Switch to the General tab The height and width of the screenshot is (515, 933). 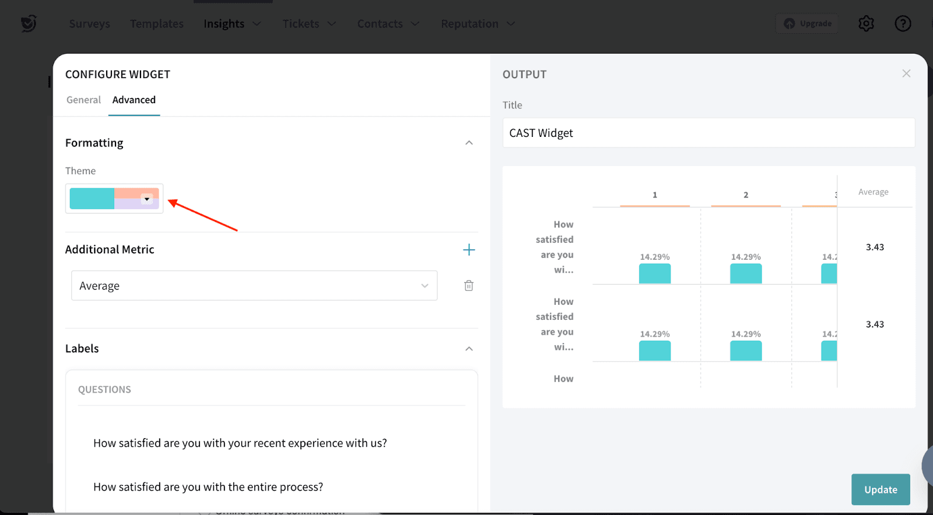83,100
